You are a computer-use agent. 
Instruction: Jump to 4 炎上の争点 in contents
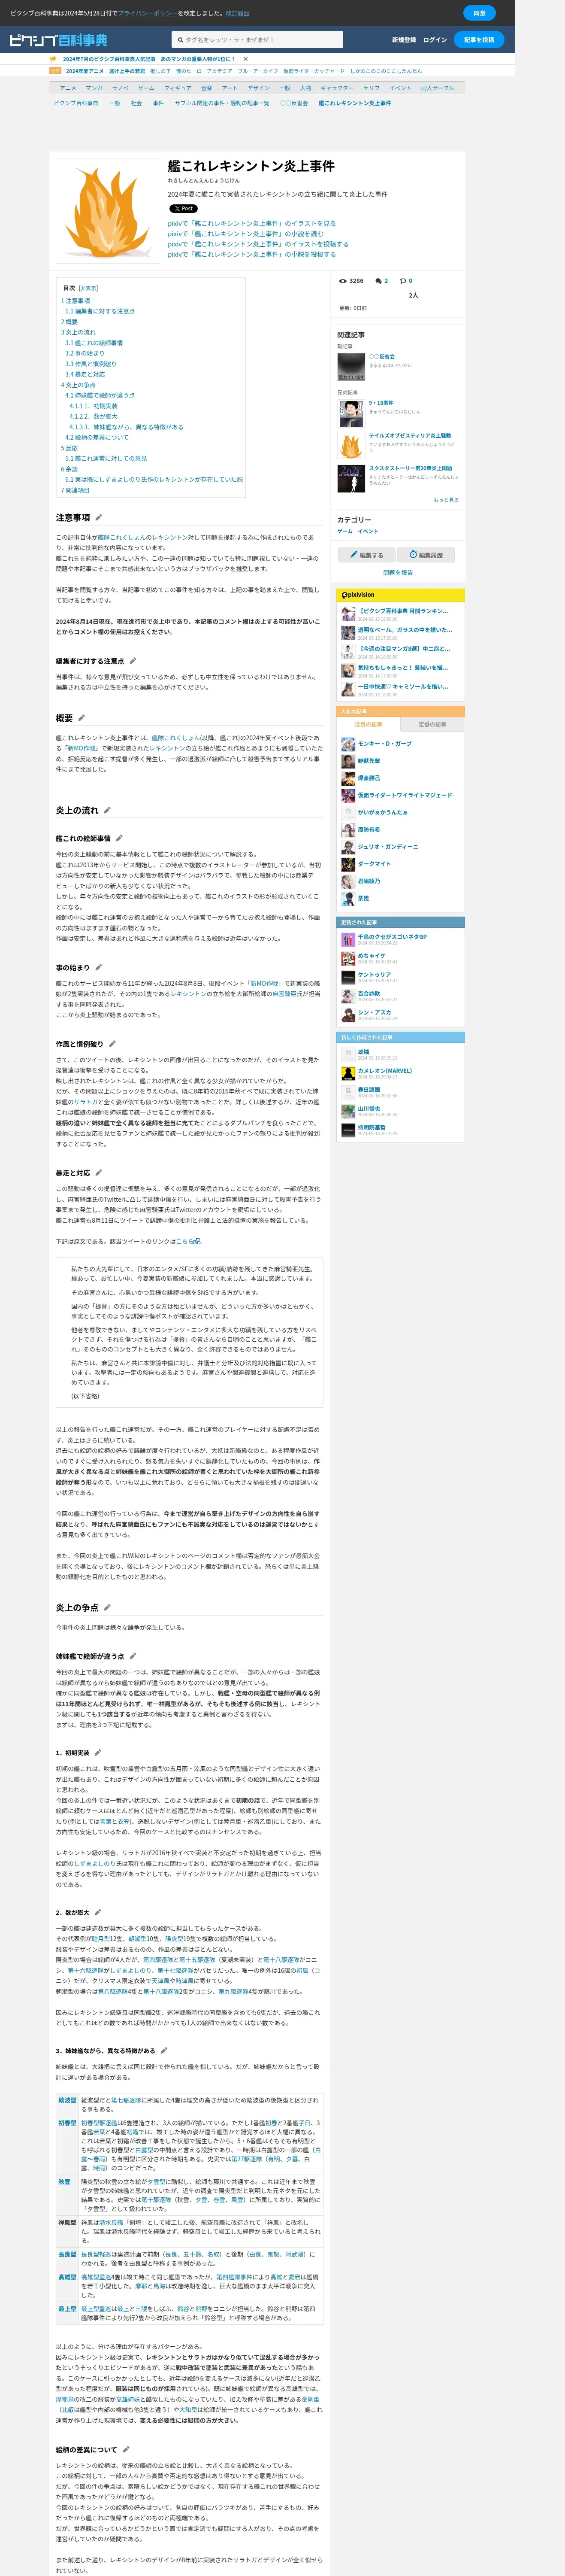78,385
